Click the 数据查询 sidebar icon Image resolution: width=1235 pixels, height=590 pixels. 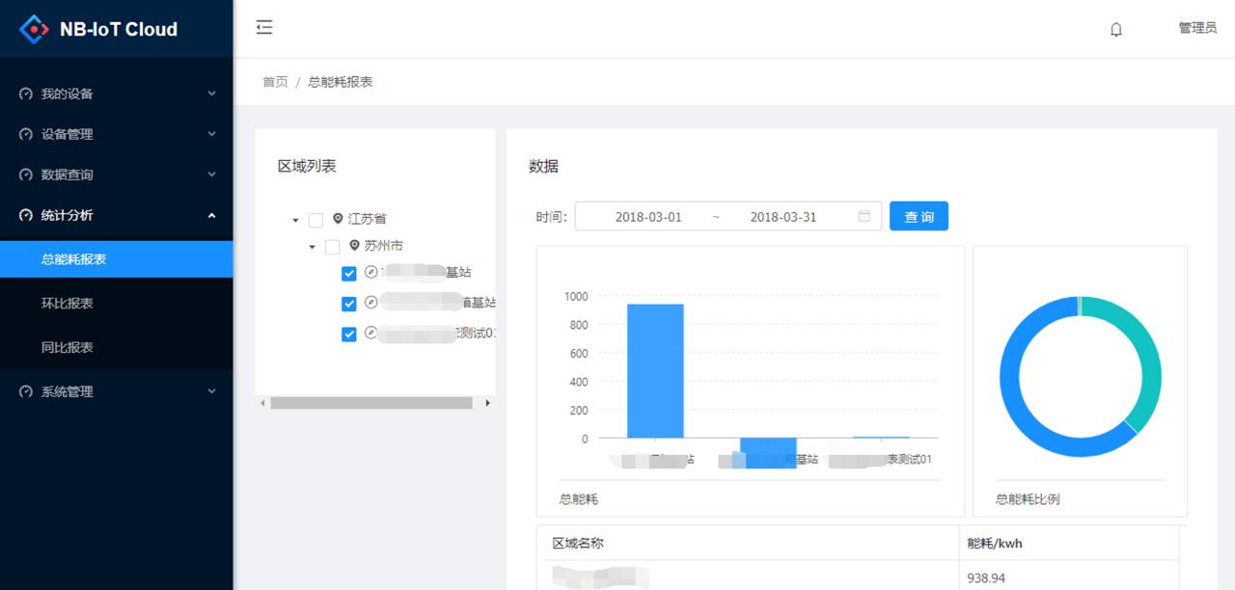click(x=24, y=174)
